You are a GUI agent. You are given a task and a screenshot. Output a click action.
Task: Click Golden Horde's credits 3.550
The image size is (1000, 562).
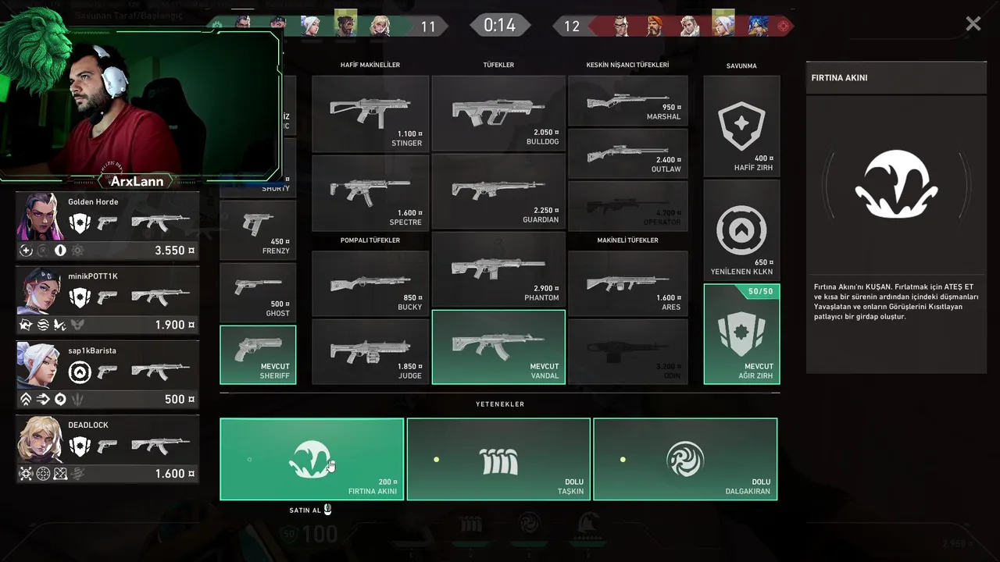[x=175, y=251]
